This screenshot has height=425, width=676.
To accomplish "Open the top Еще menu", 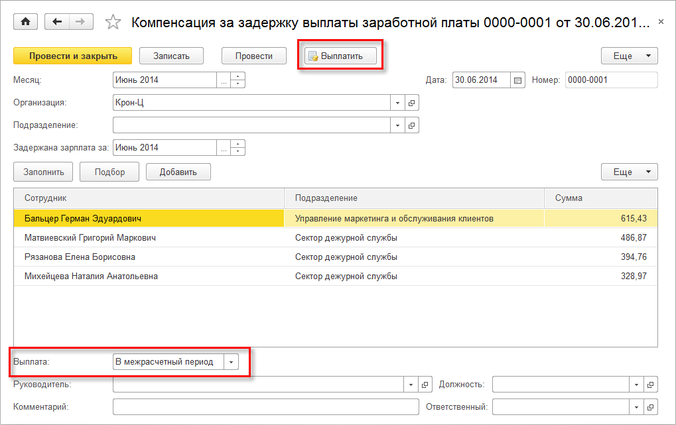I will (629, 56).
